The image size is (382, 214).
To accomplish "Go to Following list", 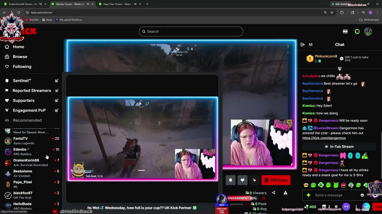I will click(18, 67).
